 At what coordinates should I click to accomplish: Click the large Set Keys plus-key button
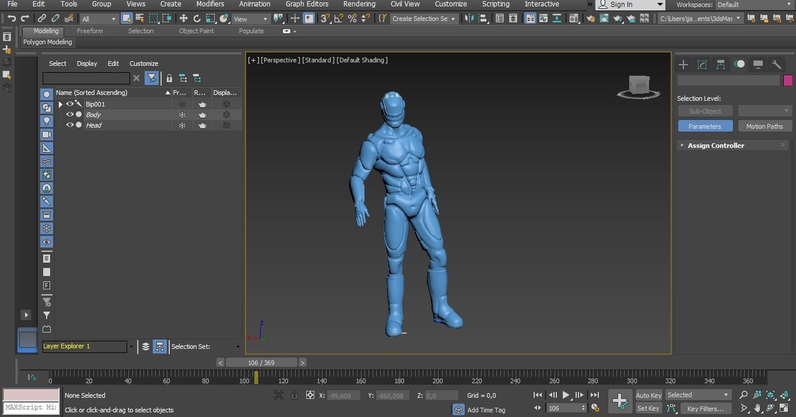(x=620, y=401)
